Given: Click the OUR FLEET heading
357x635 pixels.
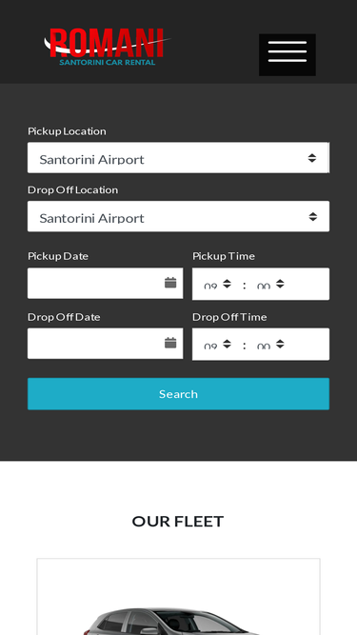Looking at the screenshot, I should click(x=178, y=521).
